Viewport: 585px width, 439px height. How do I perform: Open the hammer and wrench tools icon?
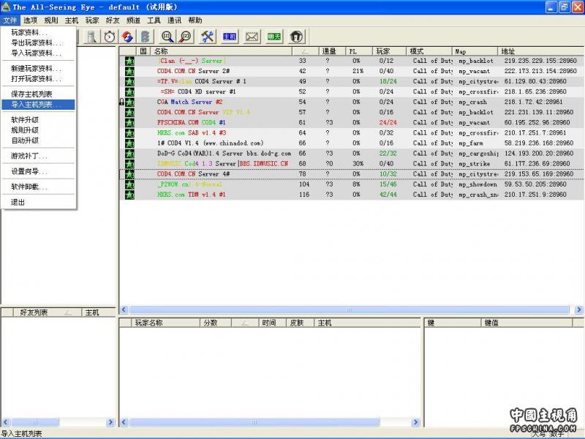(208, 37)
